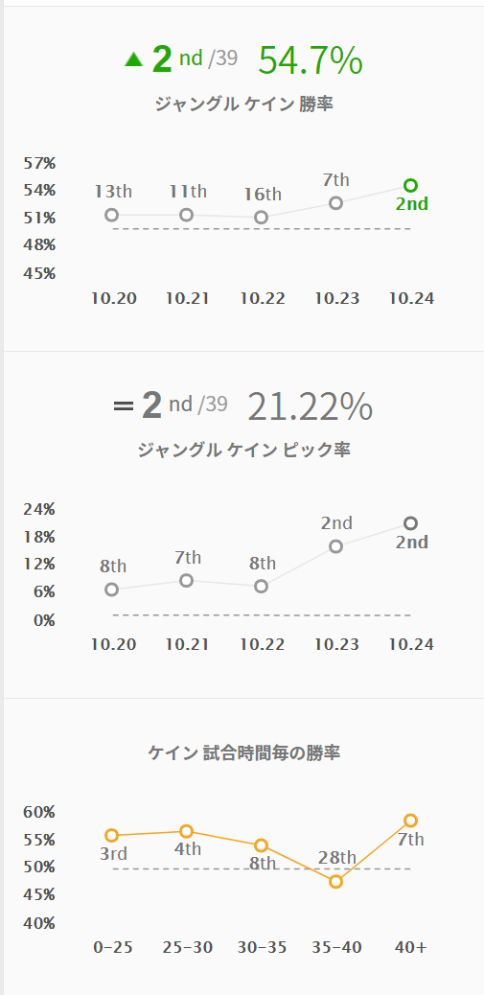Click the 54.7% win rate value
The width and height of the screenshot is (484, 995).
311,61
